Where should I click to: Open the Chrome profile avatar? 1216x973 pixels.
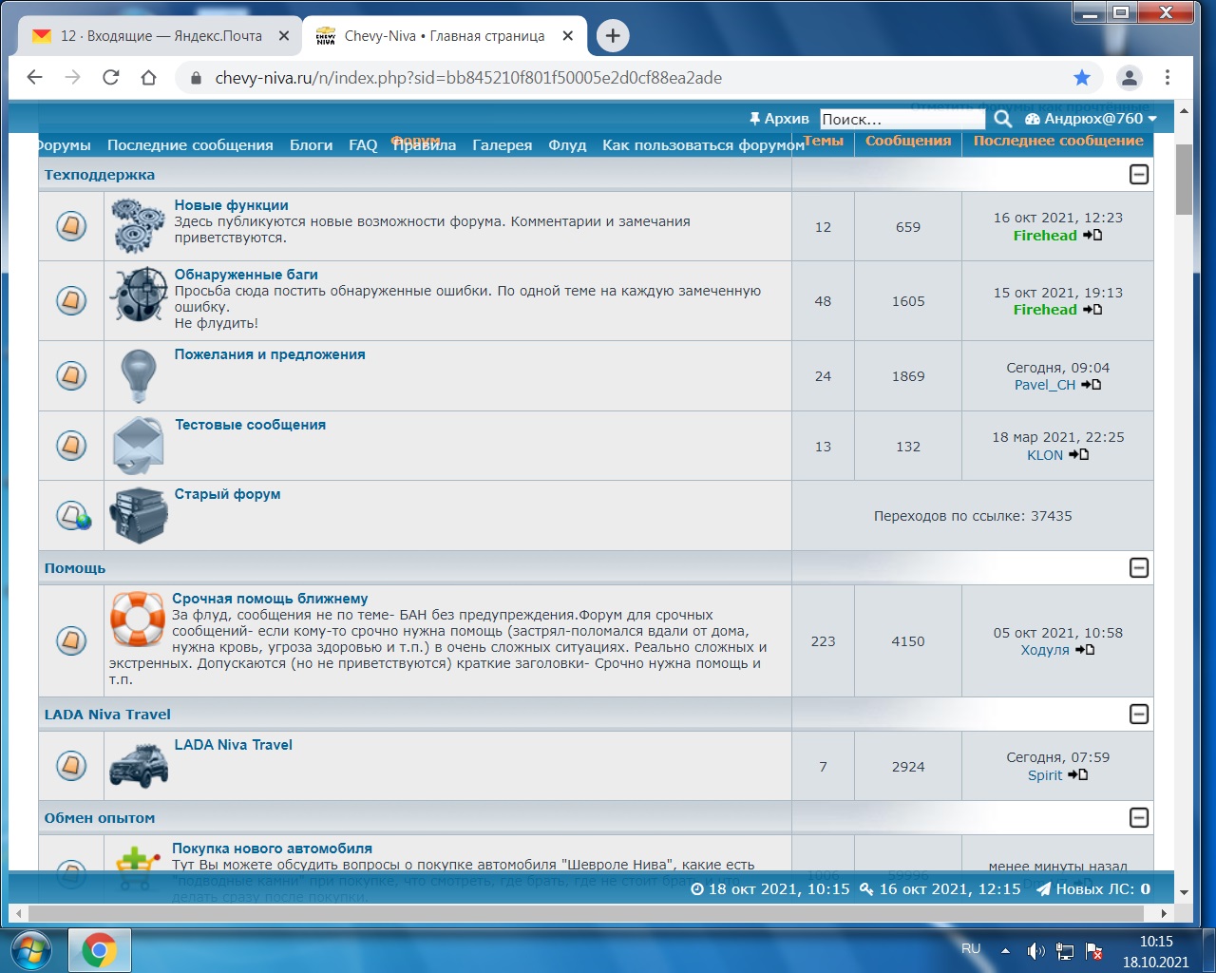pyautogui.click(x=1130, y=78)
